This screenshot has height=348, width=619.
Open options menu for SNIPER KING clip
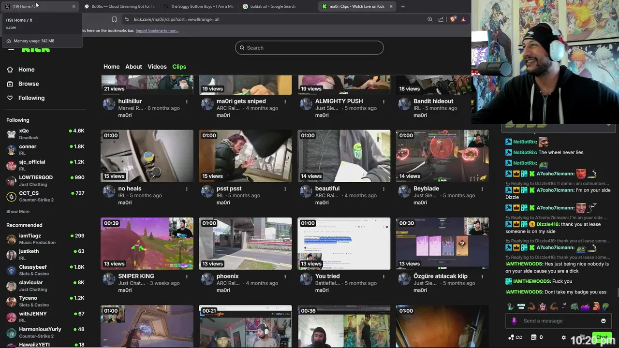pos(187,276)
